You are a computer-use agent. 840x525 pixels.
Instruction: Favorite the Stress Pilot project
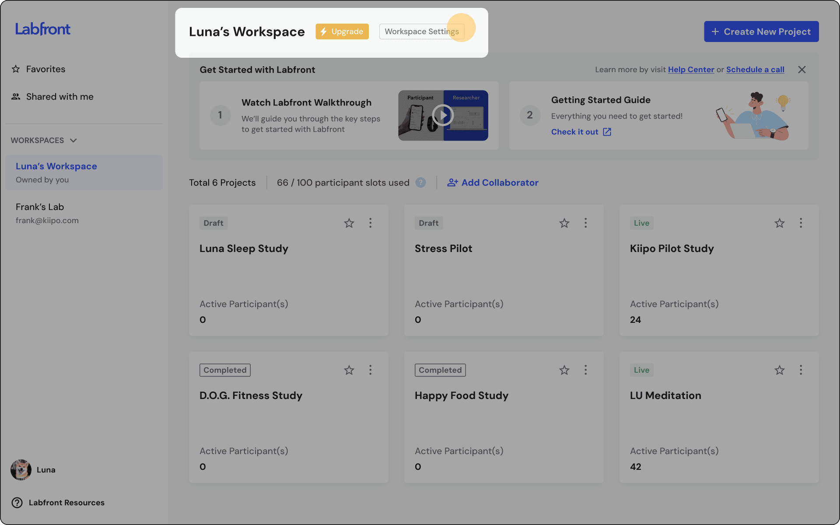point(564,223)
